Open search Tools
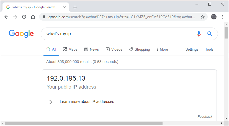The width and height of the screenshot is (229, 126). pyautogui.click(x=209, y=49)
